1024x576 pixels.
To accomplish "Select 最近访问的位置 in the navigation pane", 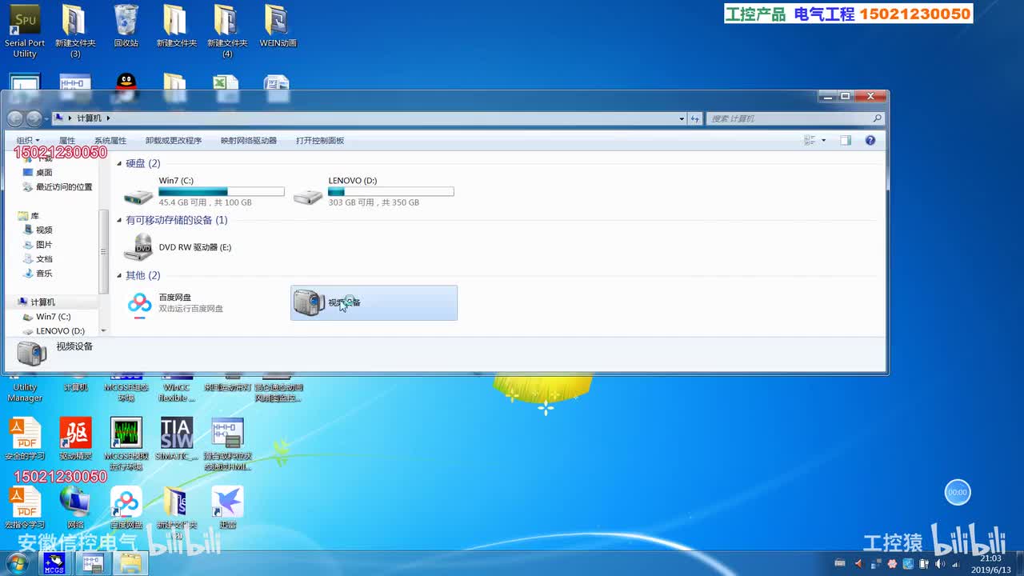I will 58,187.
